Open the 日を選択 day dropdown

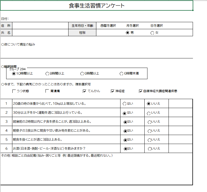click(x=157, y=26)
